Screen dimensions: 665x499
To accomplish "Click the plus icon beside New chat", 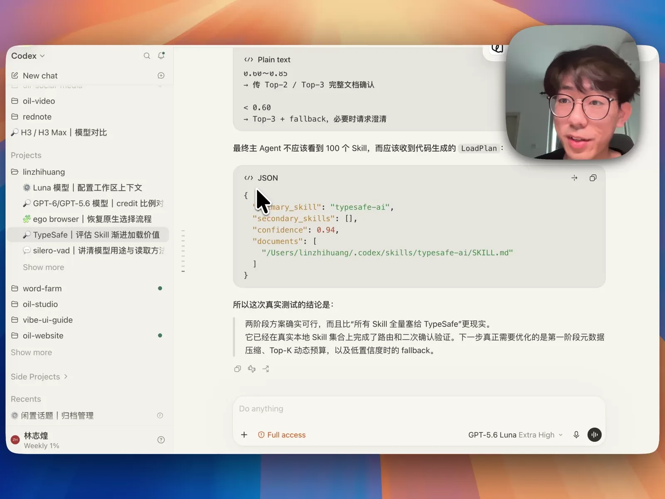I will pos(161,75).
